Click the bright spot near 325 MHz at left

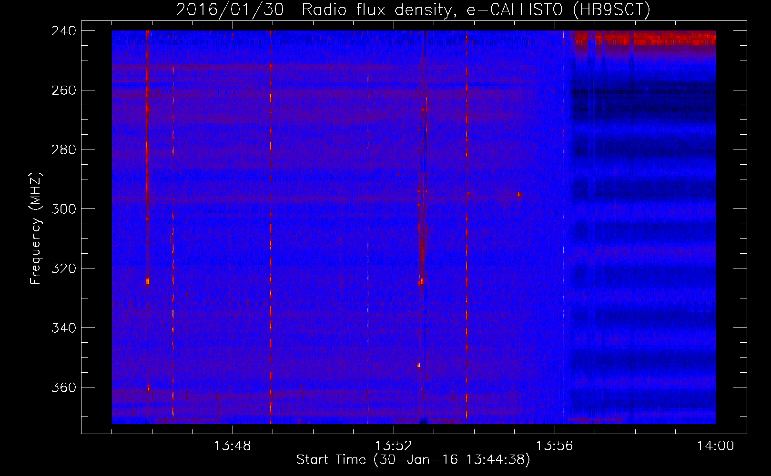tap(148, 281)
